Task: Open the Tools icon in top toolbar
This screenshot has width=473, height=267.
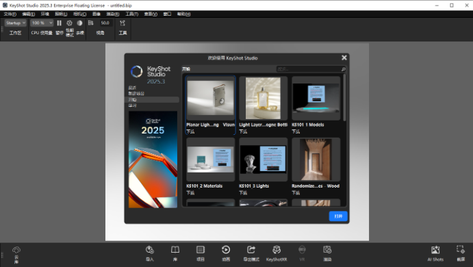Action: 122,23
